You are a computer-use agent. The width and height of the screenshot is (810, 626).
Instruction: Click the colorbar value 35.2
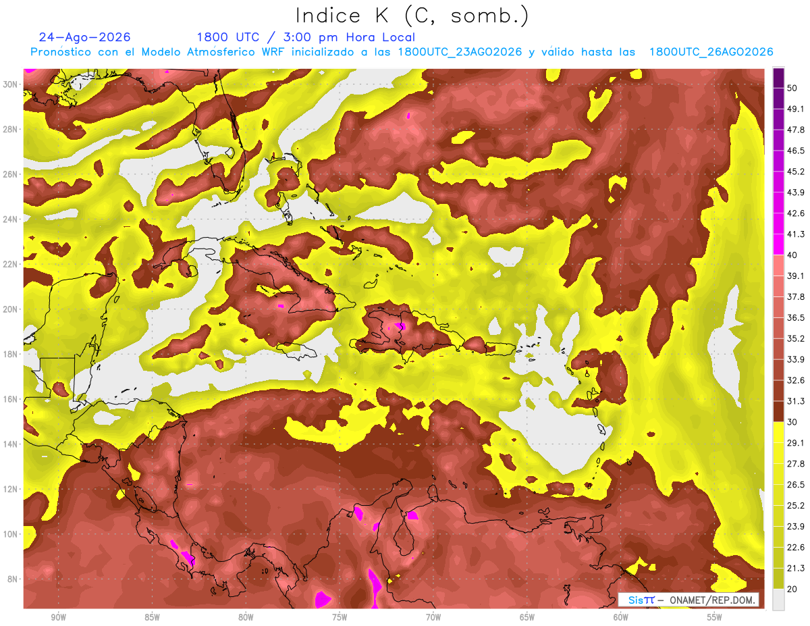pos(796,338)
